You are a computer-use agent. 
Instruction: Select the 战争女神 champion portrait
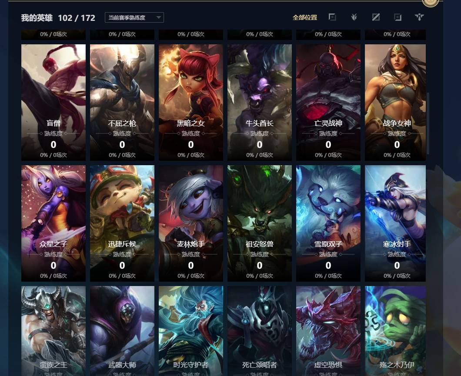(x=395, y=102)
